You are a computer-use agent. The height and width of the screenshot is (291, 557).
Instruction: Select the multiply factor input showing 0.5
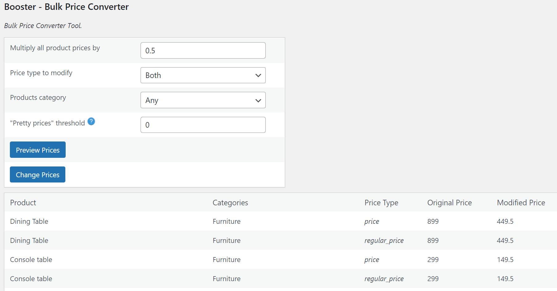coord(203,50)
